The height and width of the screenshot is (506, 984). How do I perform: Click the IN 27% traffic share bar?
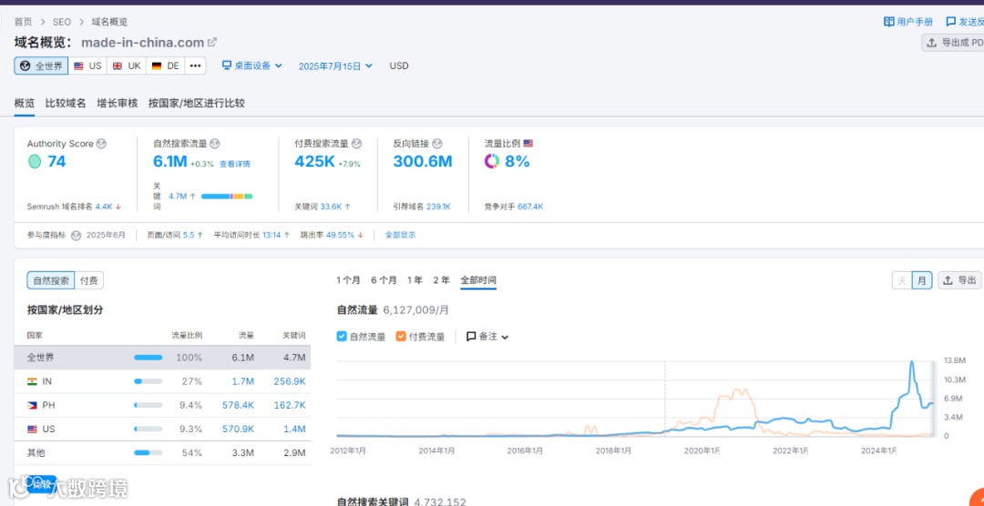[149, 381]
